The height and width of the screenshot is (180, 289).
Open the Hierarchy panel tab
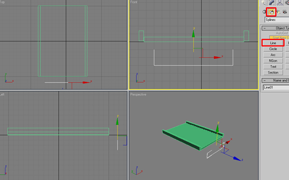tap(280, 2)
